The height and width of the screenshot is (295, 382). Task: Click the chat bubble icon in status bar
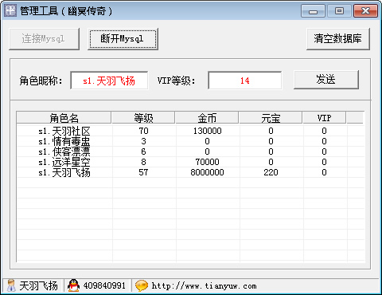click(x=142, y=285)
